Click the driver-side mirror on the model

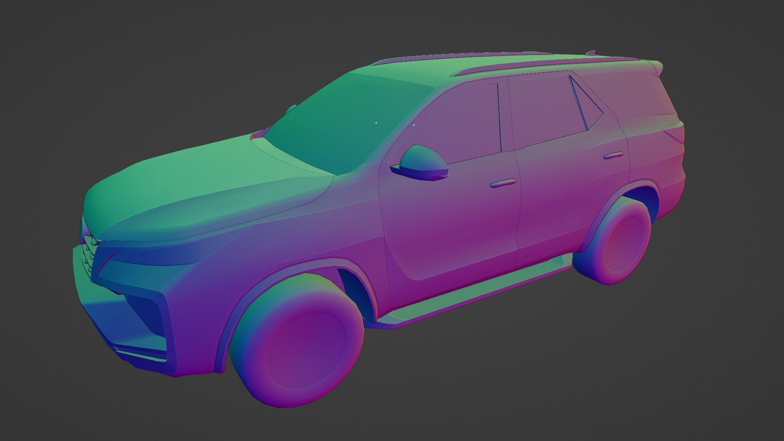[419, 163]
